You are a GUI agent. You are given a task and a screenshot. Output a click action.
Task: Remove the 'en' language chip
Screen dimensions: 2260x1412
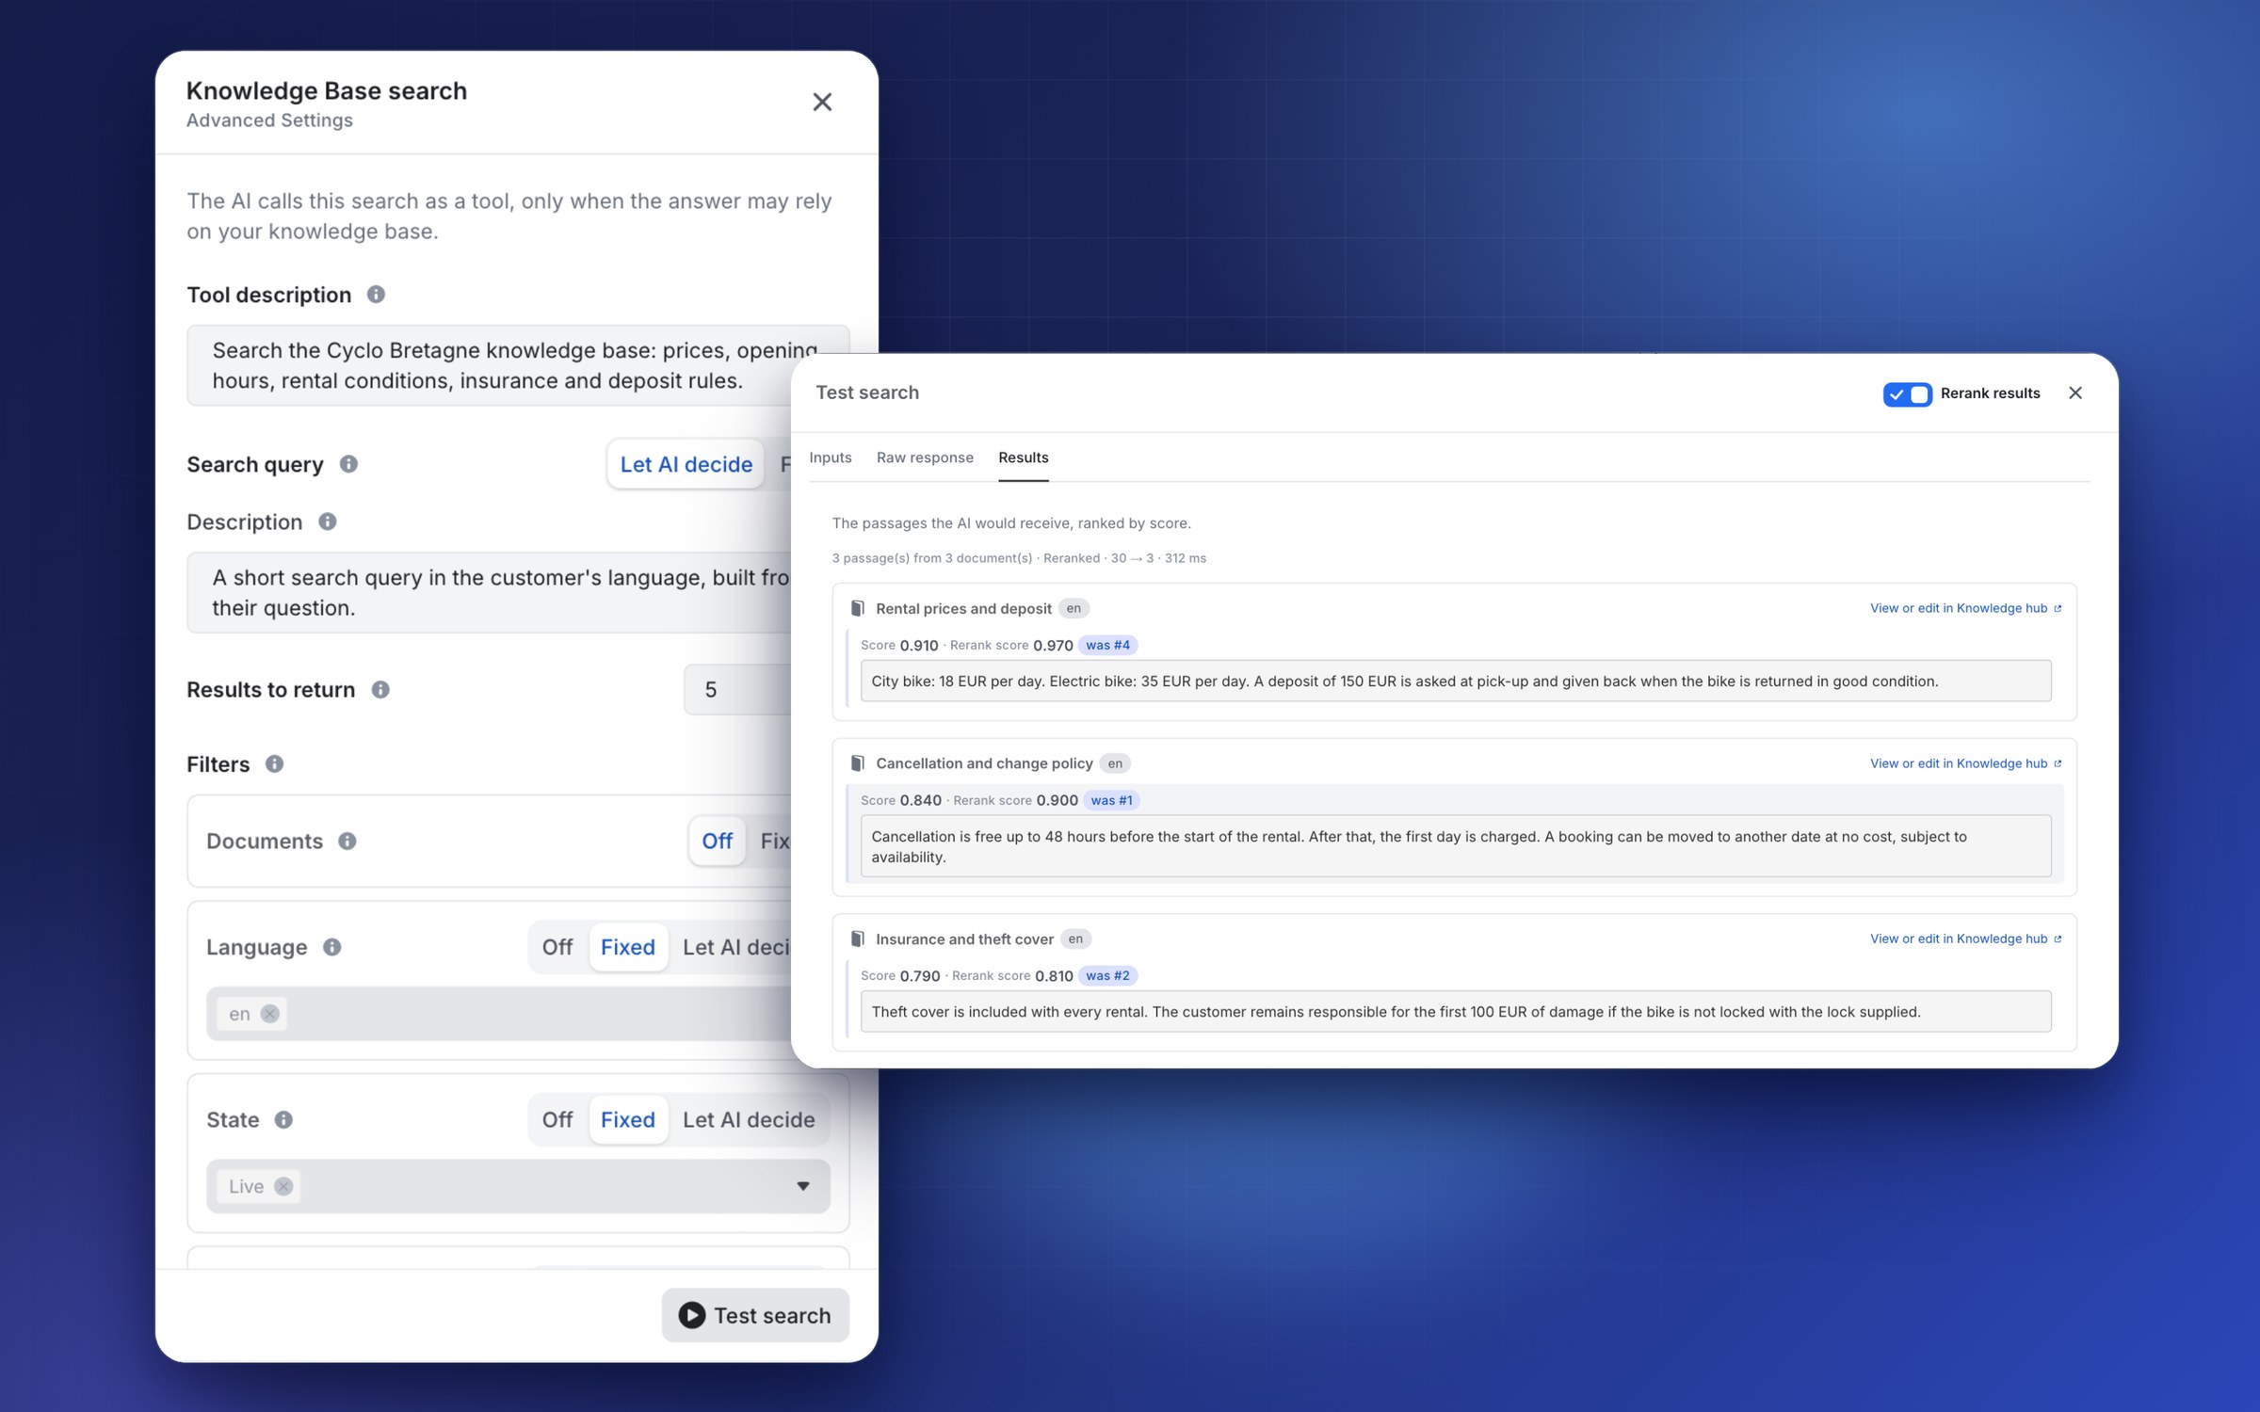pos(270,1014)
